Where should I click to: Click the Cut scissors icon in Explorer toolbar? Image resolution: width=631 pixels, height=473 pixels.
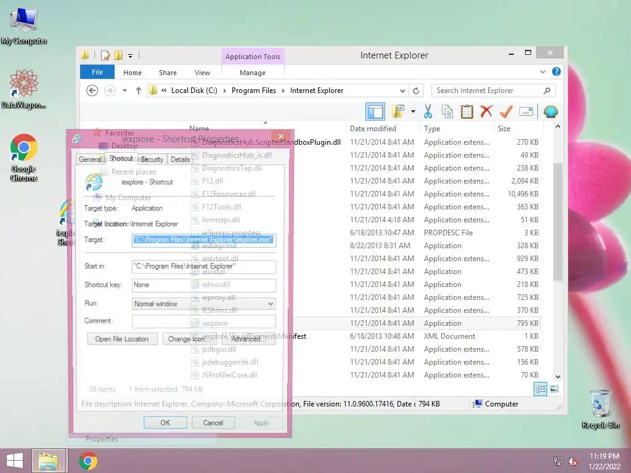click(x=428, y=111)
